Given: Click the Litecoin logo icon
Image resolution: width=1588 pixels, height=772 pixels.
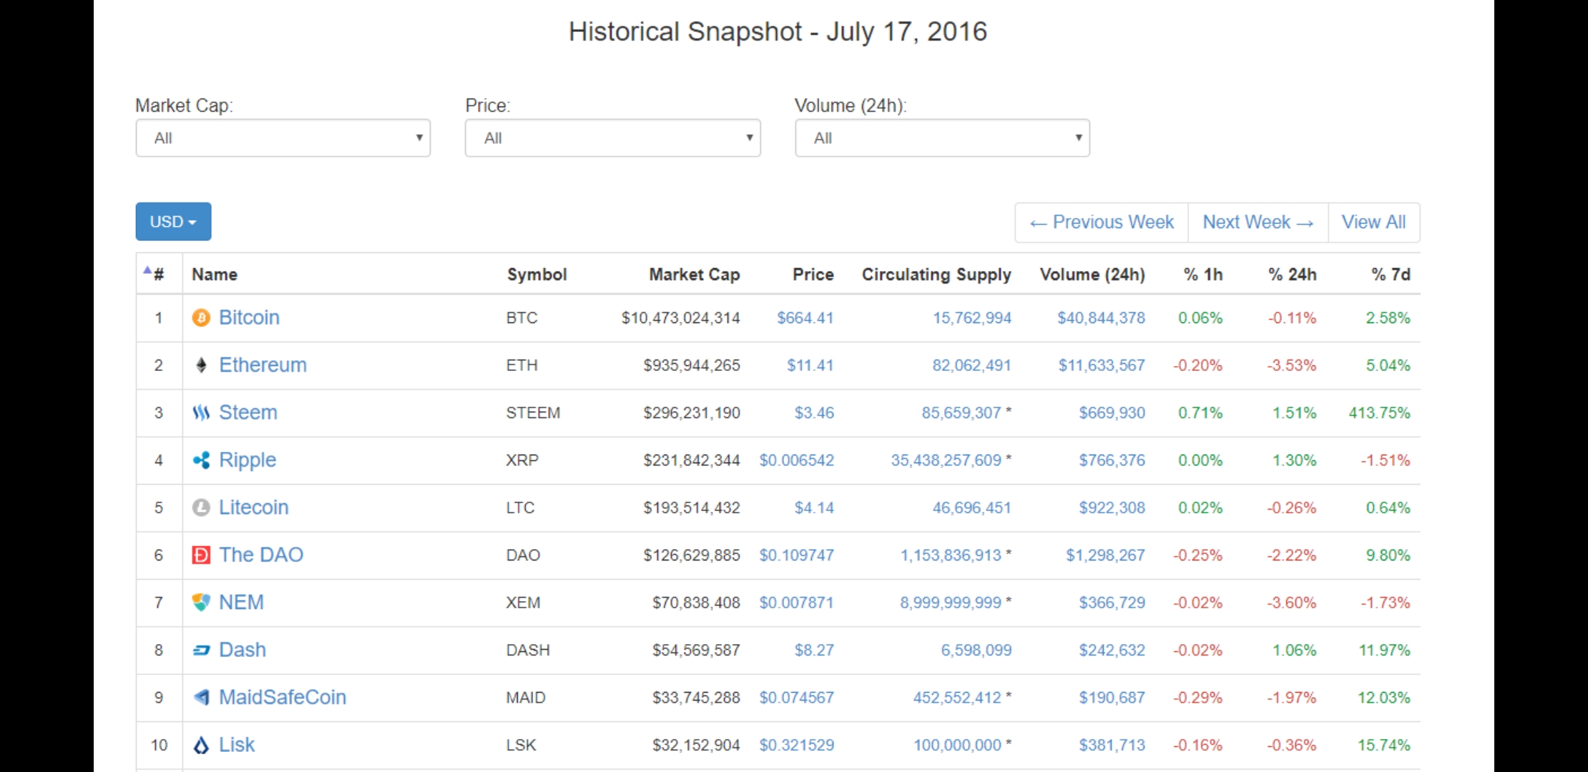Looking at the screenshot, I should pos(201,508).
